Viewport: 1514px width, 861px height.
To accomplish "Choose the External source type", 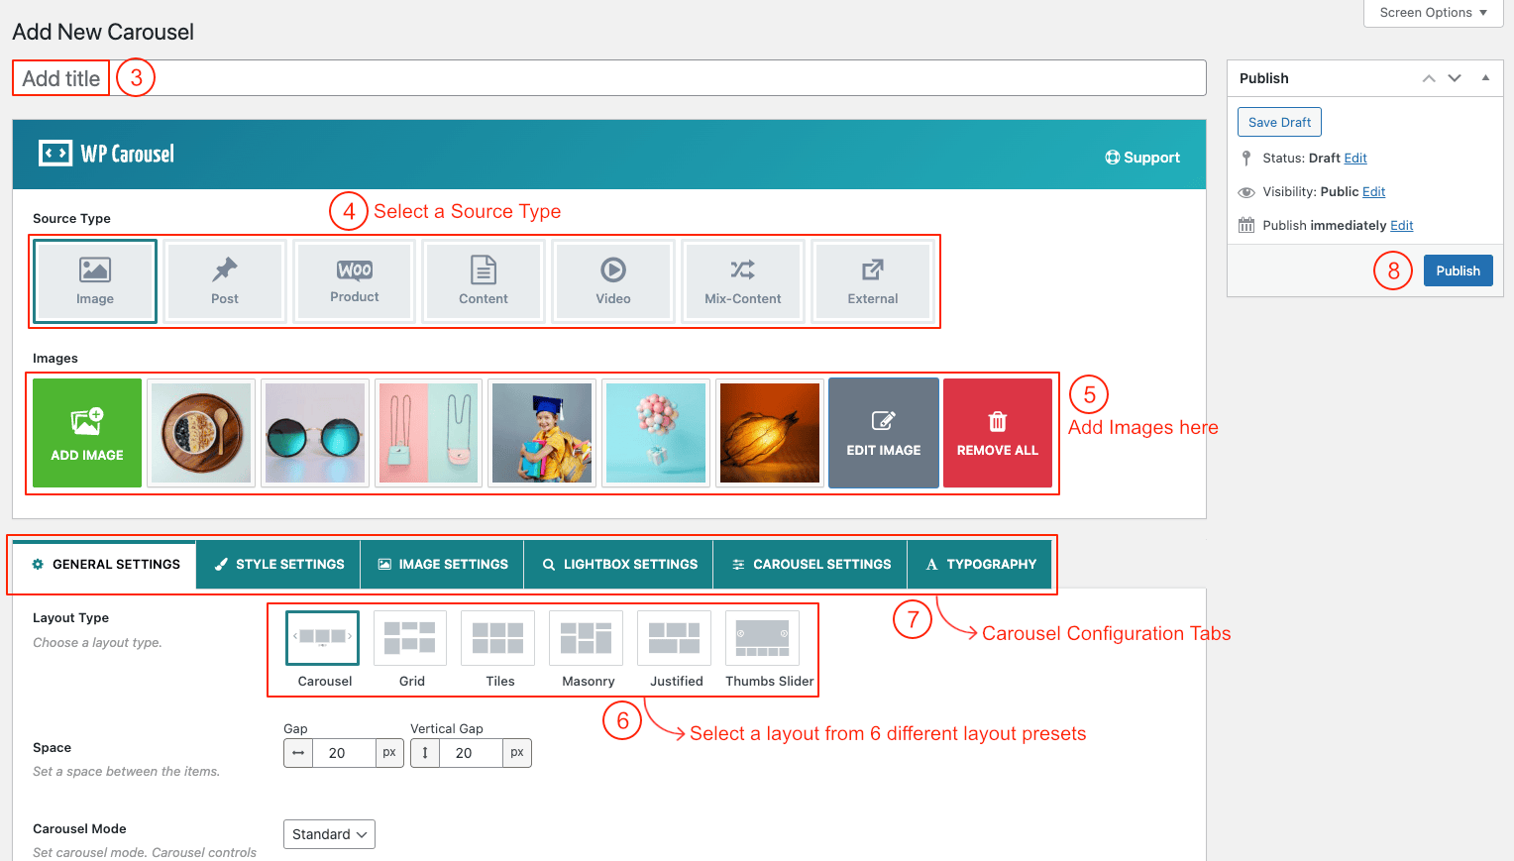I will click(872, 281).
